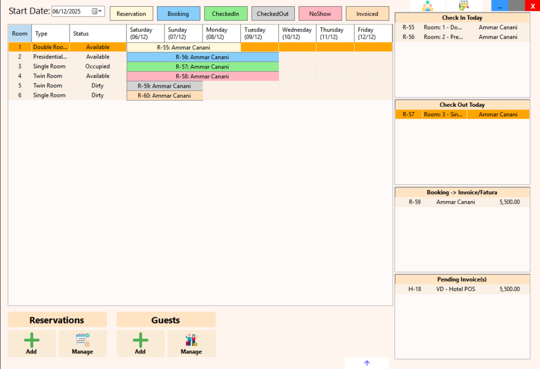
Task: Click the purple up arrow at the bottom
Action: [x=367, y=363]
